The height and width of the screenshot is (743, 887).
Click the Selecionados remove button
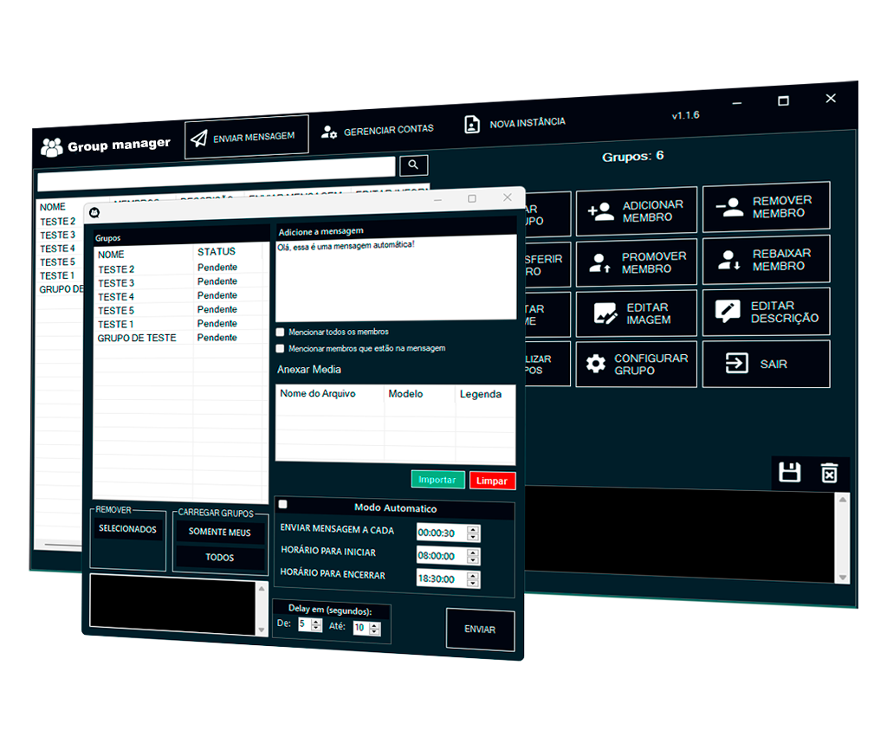tap(128, 529)
